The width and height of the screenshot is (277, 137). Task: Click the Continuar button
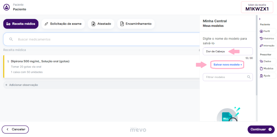[x=261, y=129]
